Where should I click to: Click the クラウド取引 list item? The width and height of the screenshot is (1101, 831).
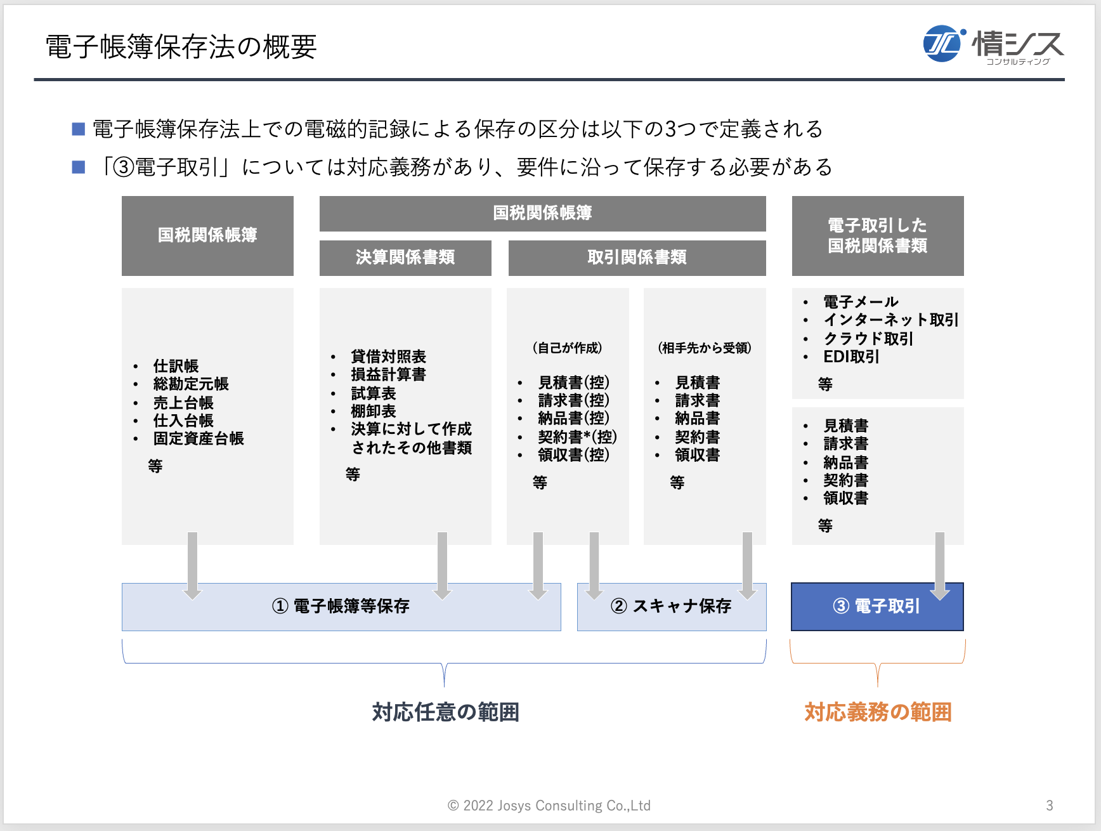[x=868, y=339]
